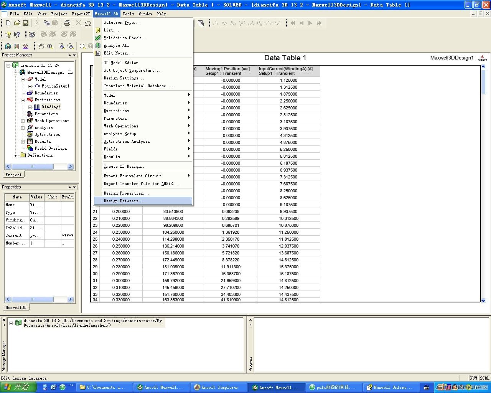This screenshot has height=393, width=491.
Task: Open Maxwell Online taskbar button
Action: click(391, 387)
